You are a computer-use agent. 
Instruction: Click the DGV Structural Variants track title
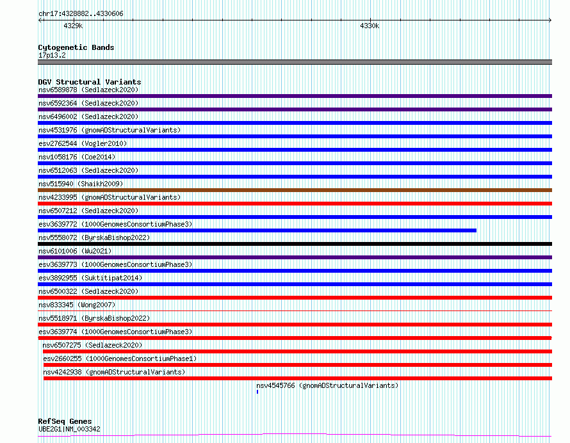(90, 82)
